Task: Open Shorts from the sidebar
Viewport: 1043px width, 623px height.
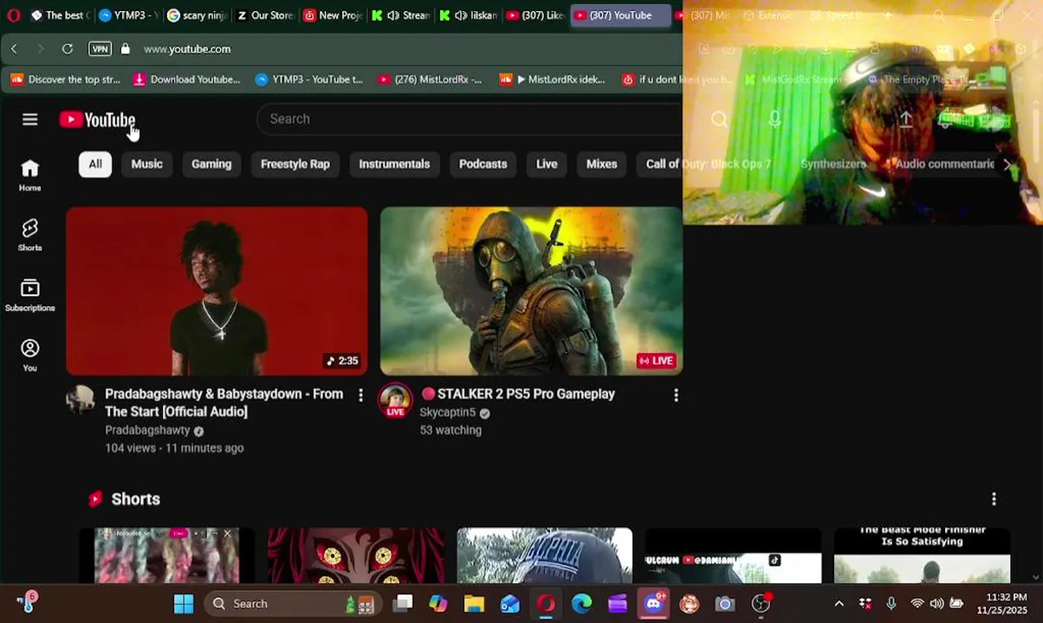Action: (x=30, y=235)
